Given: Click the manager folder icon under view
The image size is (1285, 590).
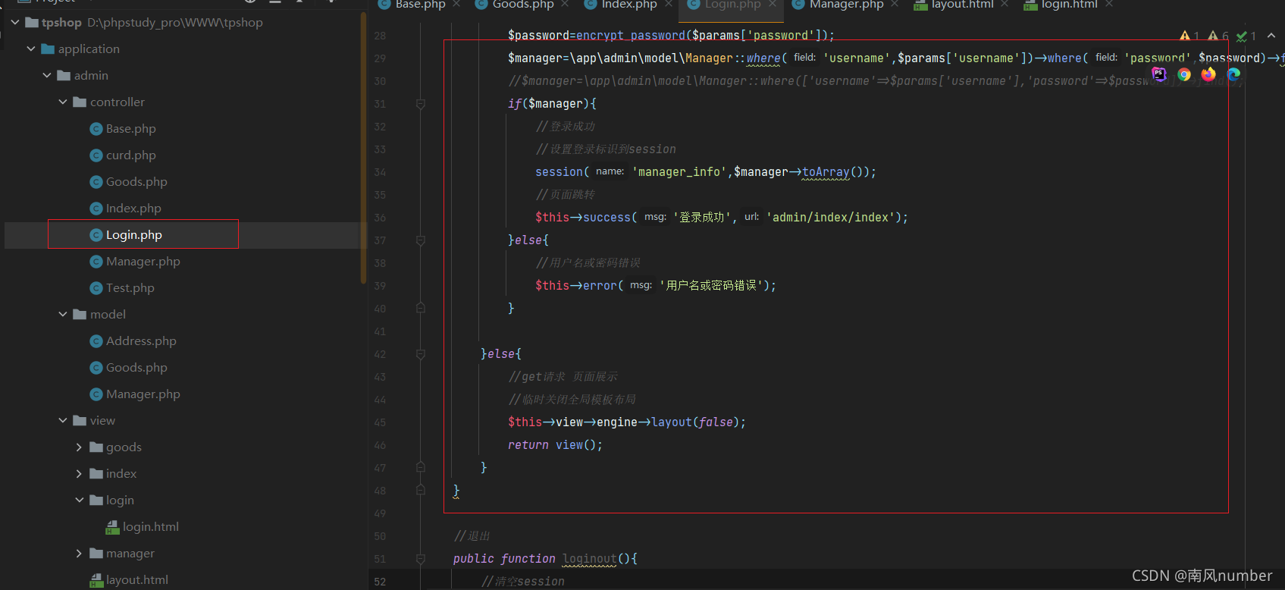Looking at the screenshot, I should 96,554.
